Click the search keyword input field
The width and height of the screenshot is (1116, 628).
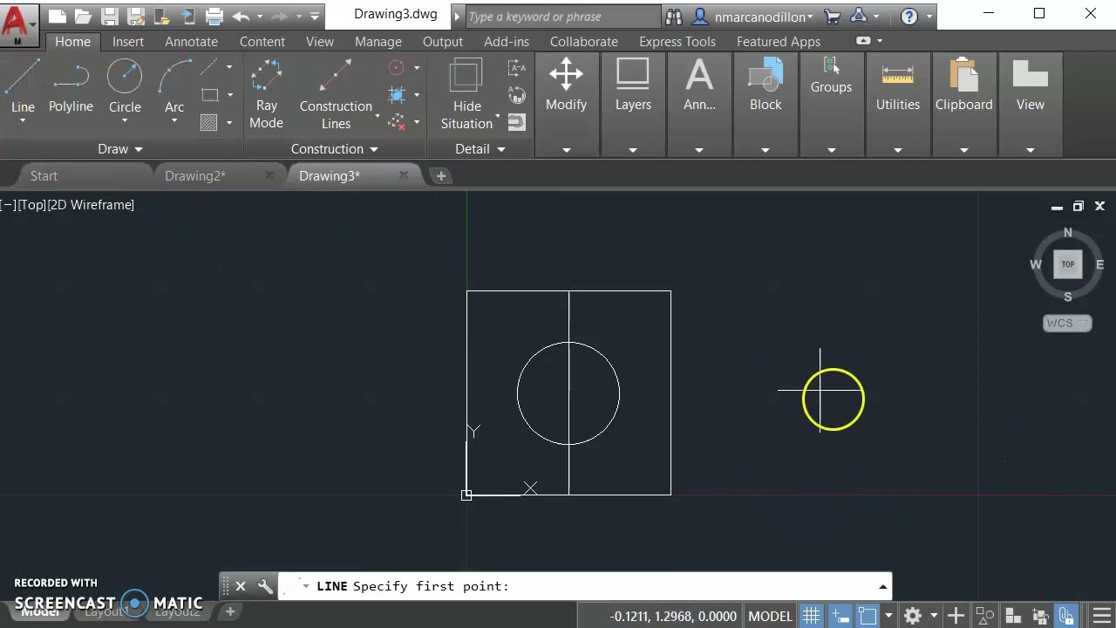click(563, 17)
